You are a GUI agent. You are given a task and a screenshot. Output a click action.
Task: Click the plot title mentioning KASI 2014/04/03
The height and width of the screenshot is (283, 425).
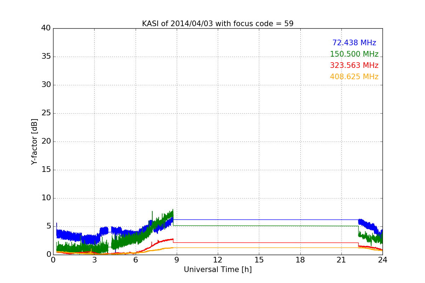(x=218, y=24)
